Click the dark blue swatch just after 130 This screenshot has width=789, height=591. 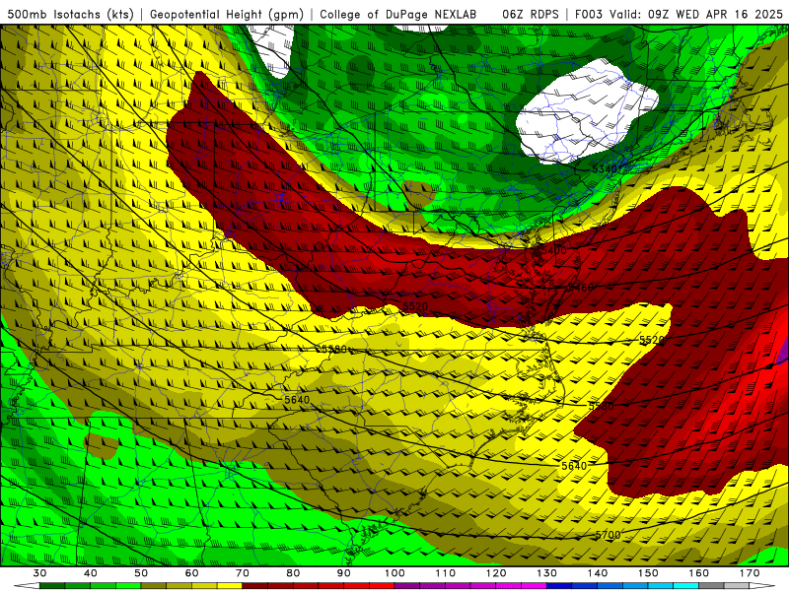point(559,586)
